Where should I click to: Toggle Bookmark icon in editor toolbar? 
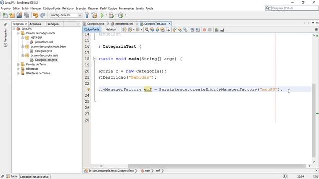coord(185,30)
